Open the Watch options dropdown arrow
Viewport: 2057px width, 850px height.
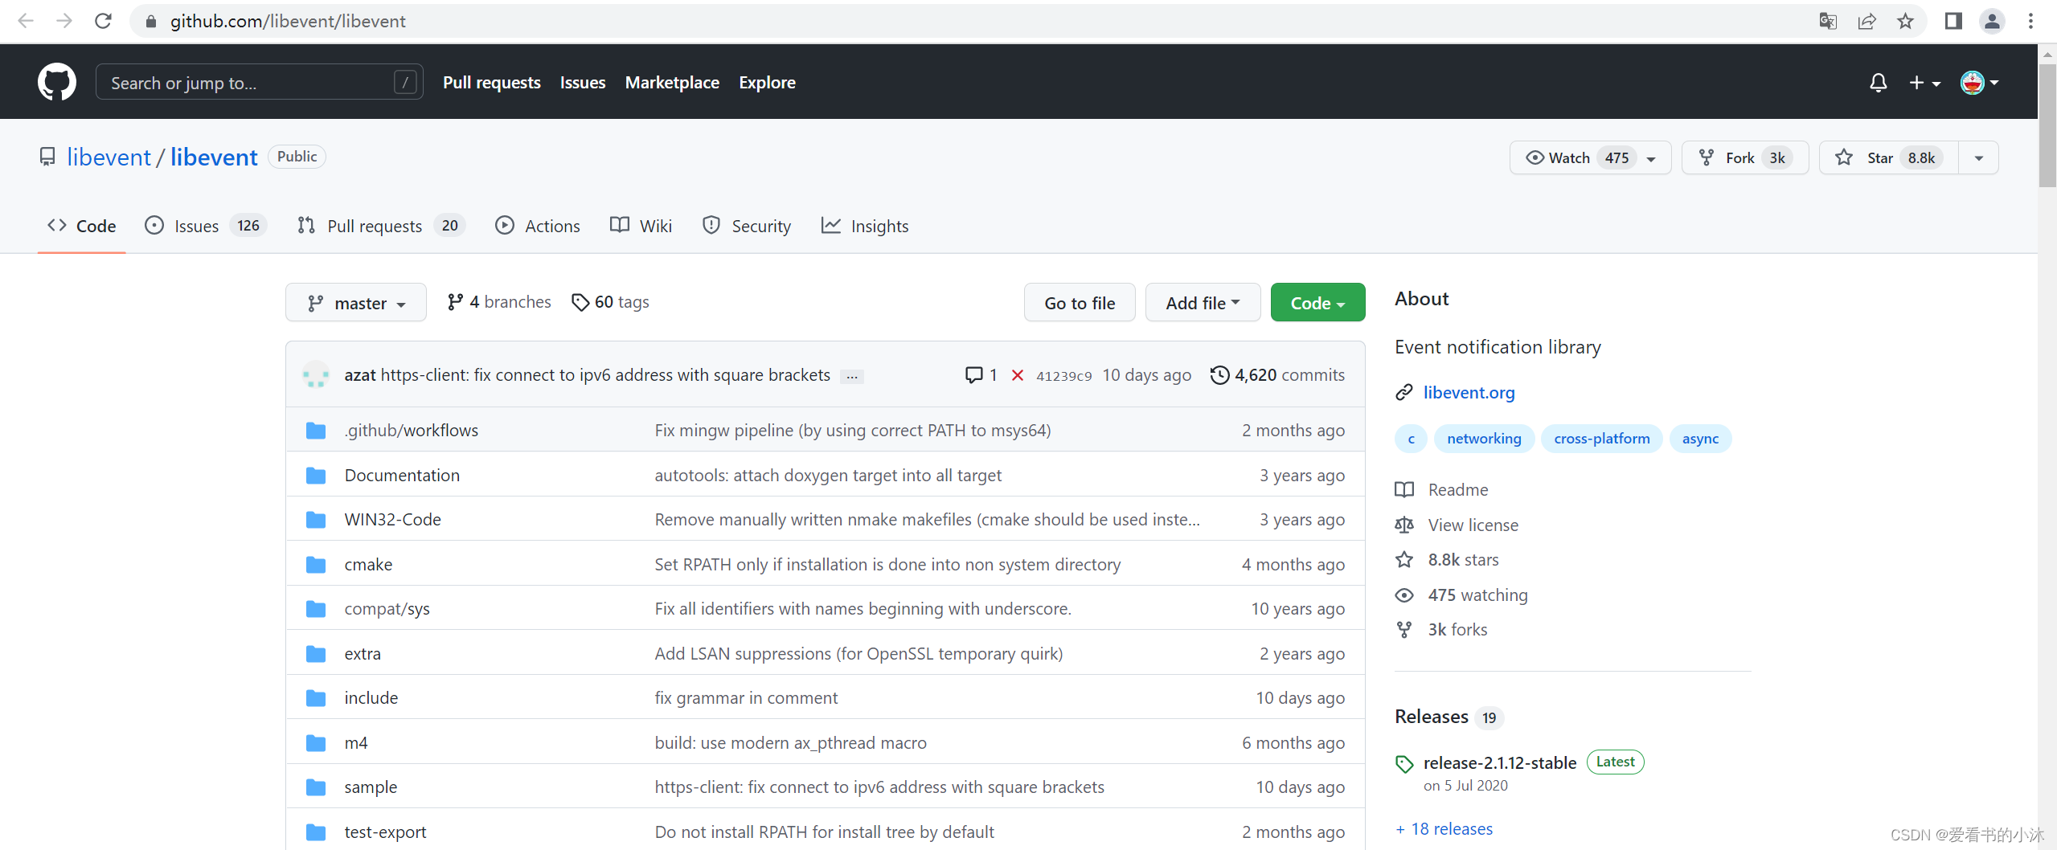coord(1652,158)
